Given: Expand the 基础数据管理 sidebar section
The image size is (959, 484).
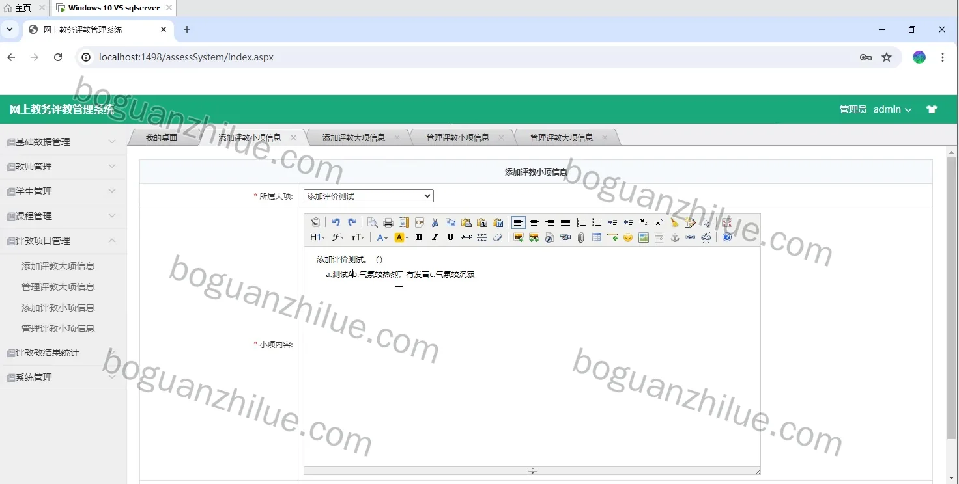Looking at the screenshot, I should click(63, 142).
